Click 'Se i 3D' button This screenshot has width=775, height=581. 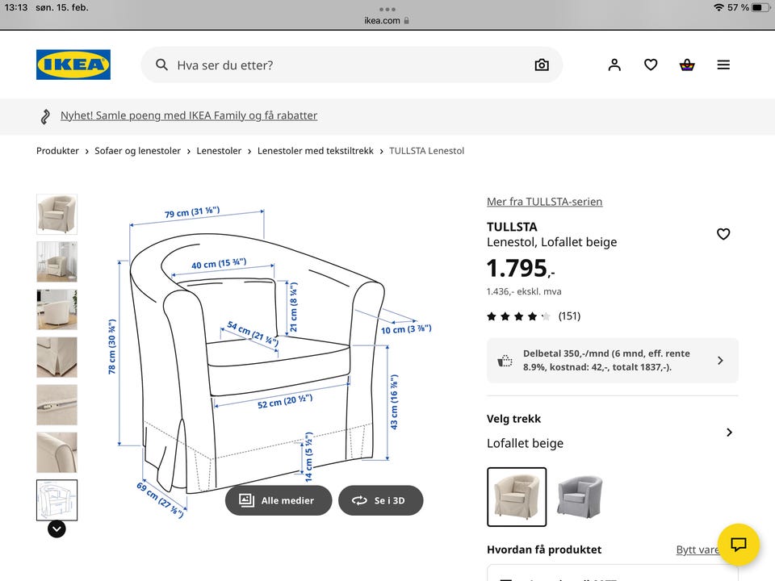[380, 500]
